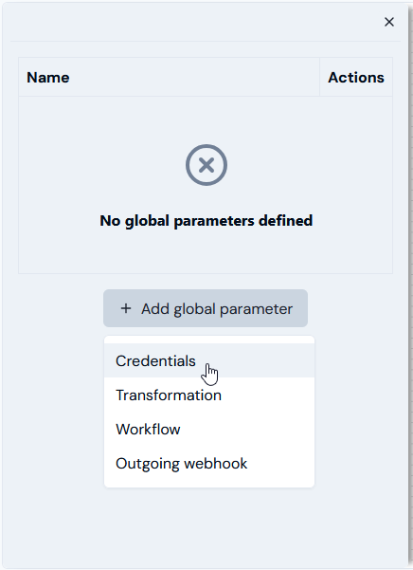Click the Name column header
413x570 pixels.
(48, 78)
